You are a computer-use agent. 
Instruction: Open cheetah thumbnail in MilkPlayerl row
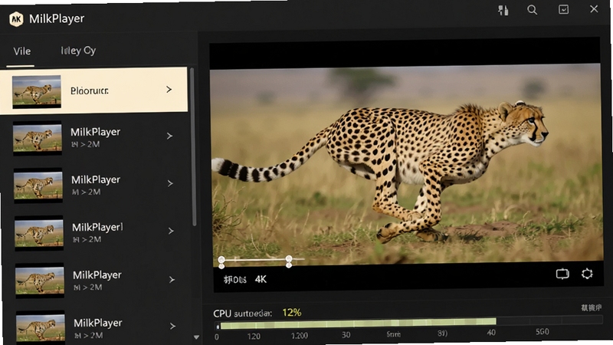click(39, 233)
